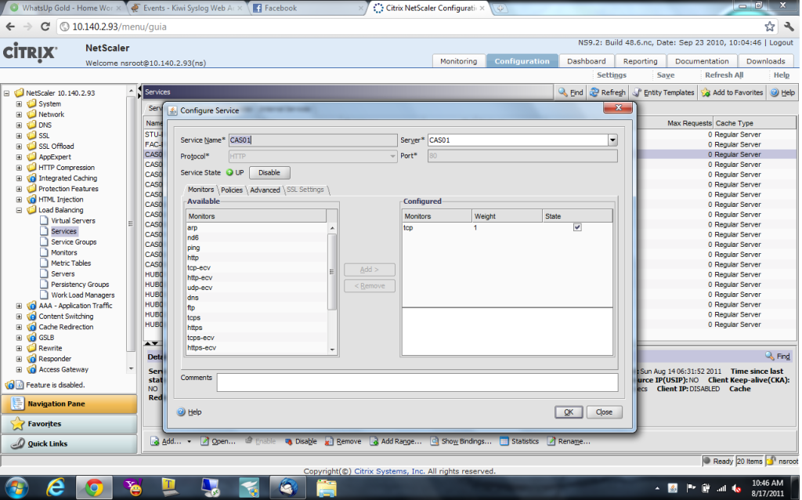Click the Refresh icon in Services toolbar
Screen dimensions: 802x500
click(594, 92)
